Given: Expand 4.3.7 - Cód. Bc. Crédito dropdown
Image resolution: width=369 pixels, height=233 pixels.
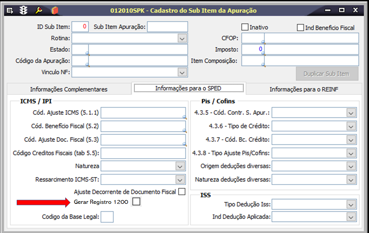Looking at the screenshot, I should (x=351, y=140).
